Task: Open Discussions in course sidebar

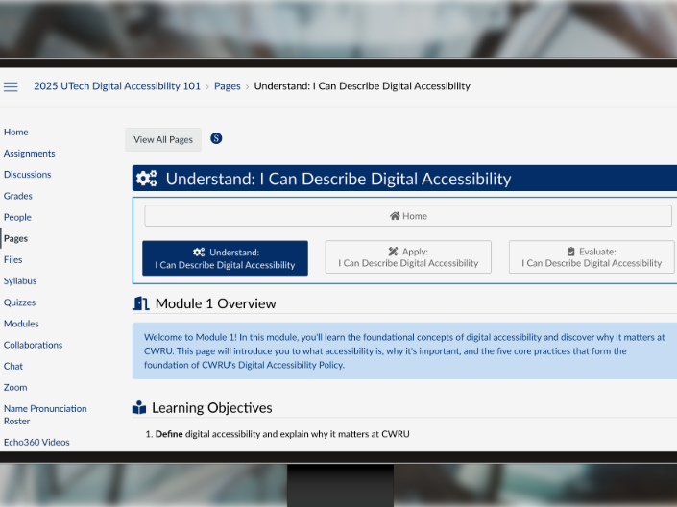Action: 27,174
